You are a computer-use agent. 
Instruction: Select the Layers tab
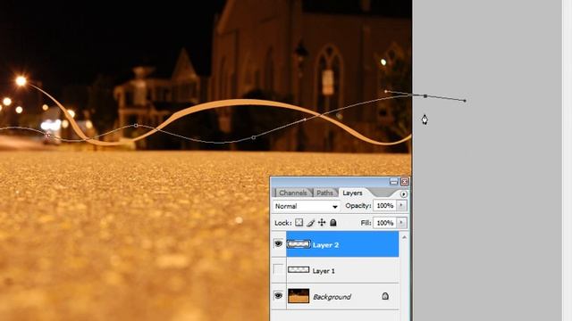click(x=352, y=193)
